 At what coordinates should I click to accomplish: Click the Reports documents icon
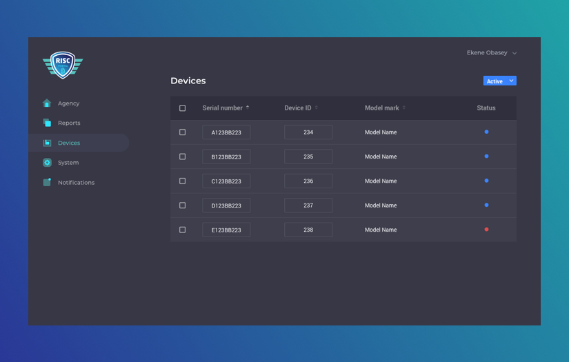click(x=47, y=123)
